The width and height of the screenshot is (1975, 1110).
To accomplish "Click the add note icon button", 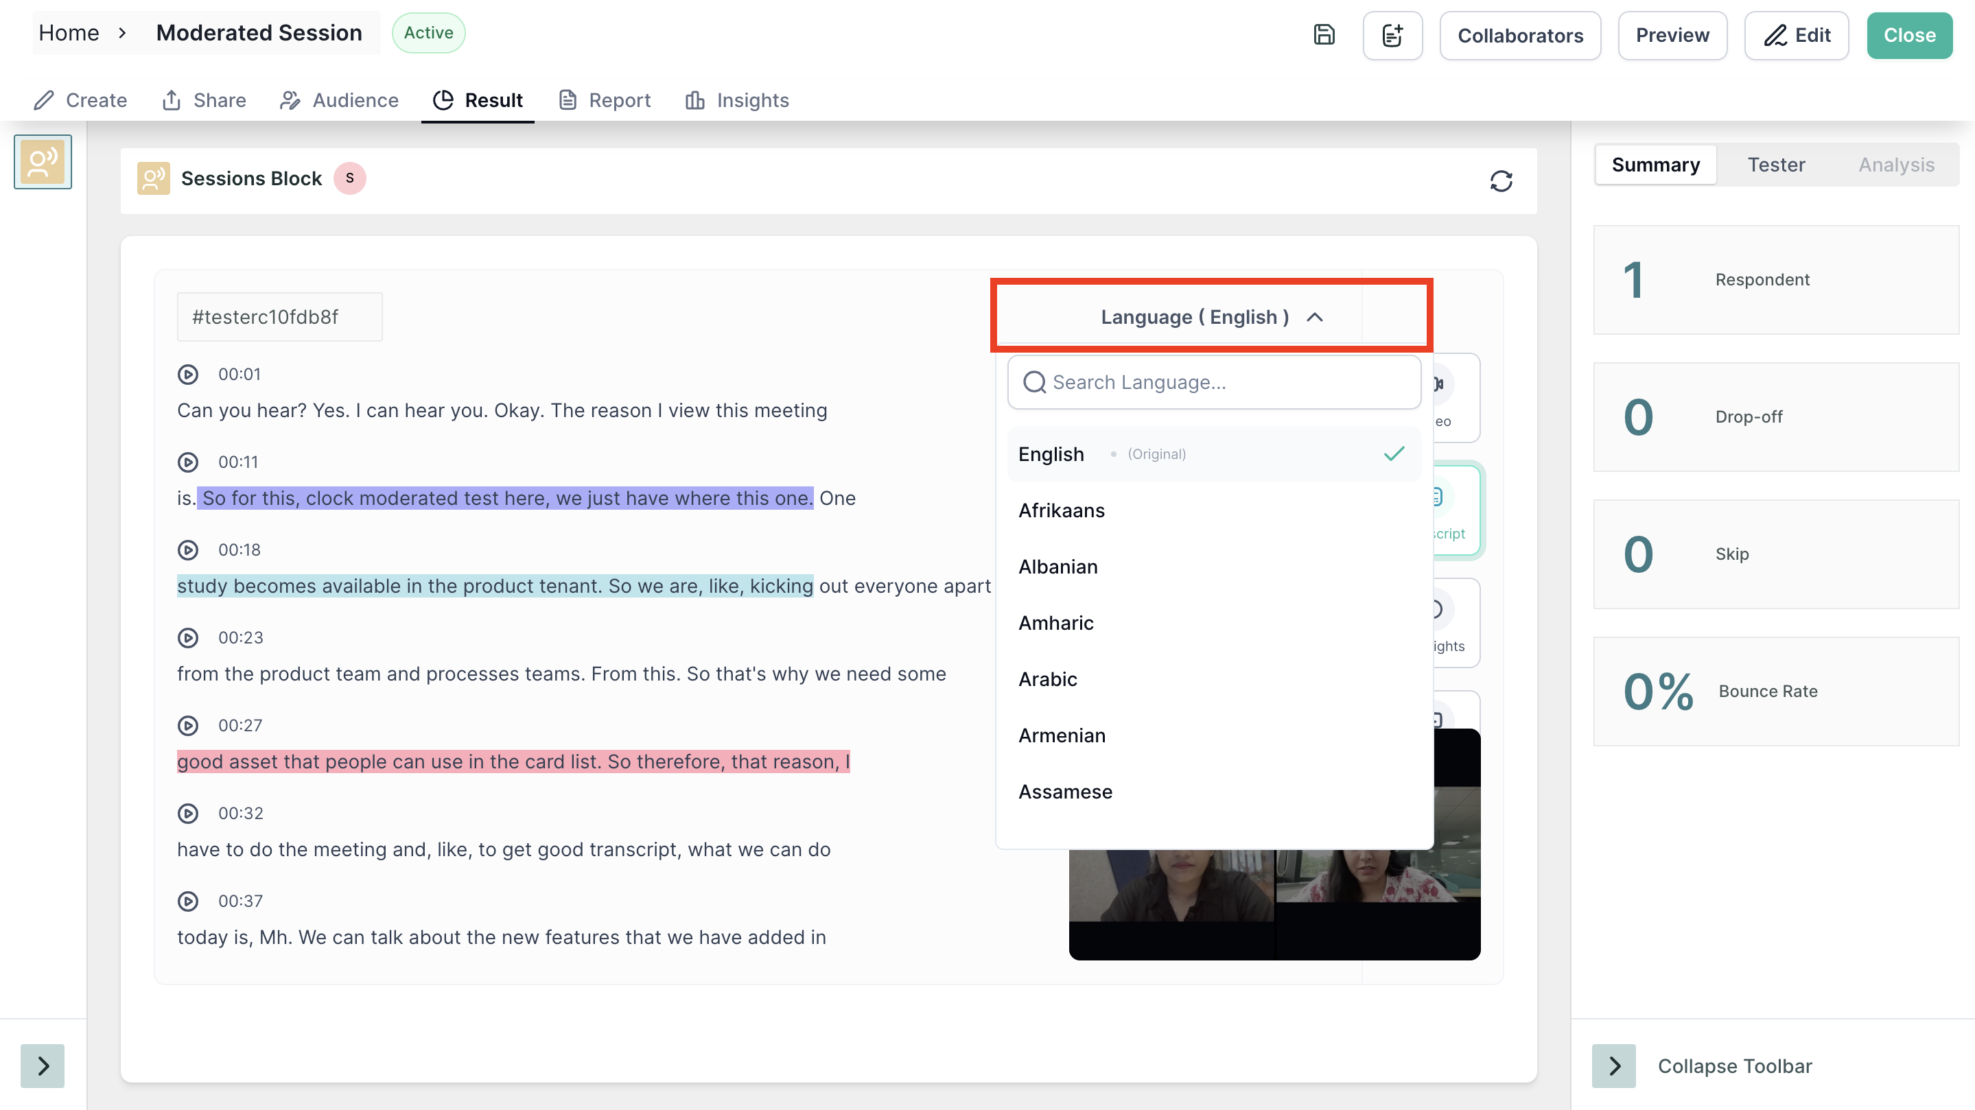I will pyautogui.click(x=1392, y=35).
